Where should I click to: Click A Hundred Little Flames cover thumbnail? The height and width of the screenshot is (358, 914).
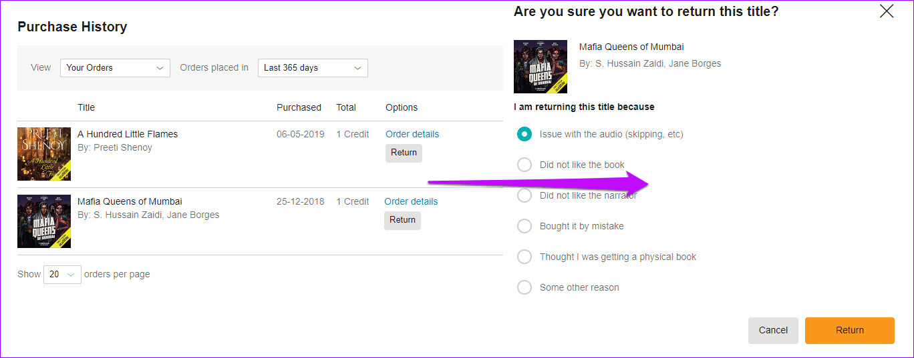pyautogui.click(x=44, y=154)
